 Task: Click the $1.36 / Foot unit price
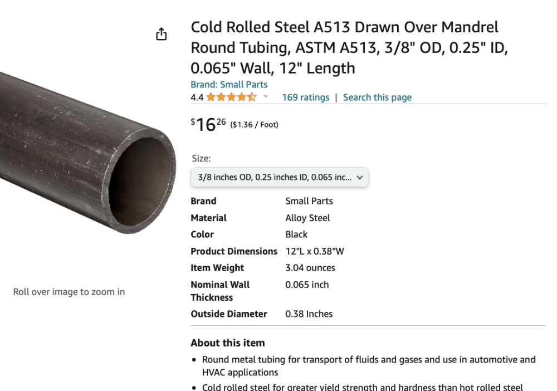(254, 125)
